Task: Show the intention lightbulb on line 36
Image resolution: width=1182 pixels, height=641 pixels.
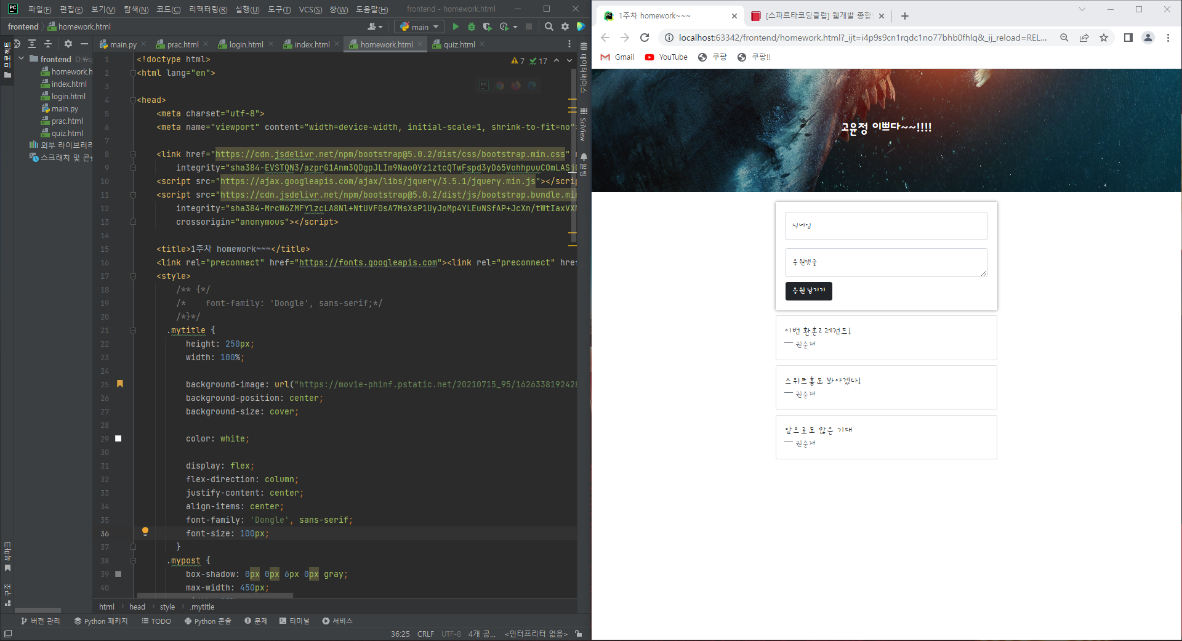Action: pyautogui.click(x=145, y=531)
